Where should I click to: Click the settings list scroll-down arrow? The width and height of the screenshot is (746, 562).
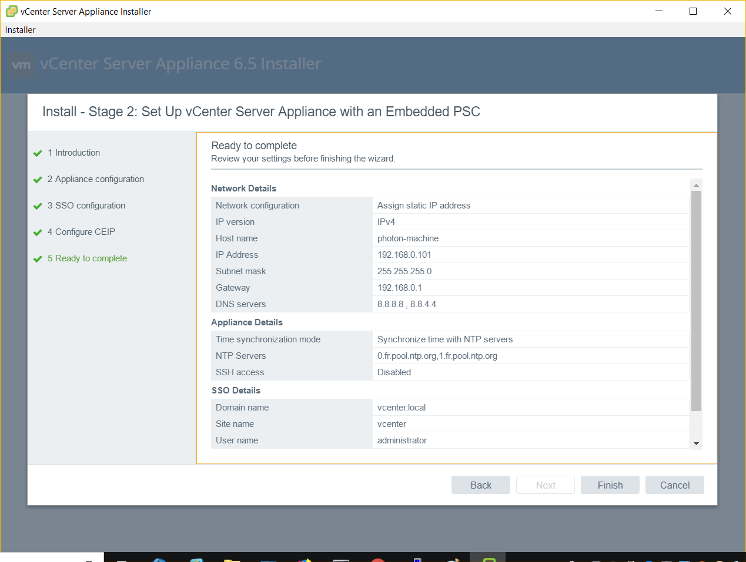[697, 443]
